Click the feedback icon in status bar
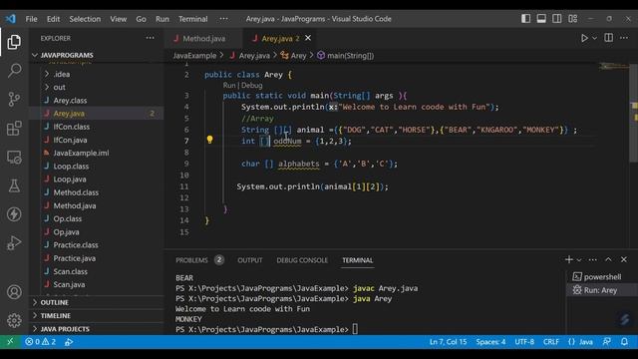This screenshot has height=359, width=638. coord(607,342)
